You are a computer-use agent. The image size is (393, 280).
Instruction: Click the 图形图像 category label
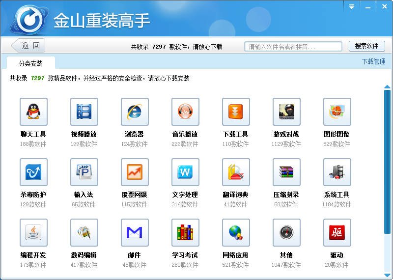337,135
